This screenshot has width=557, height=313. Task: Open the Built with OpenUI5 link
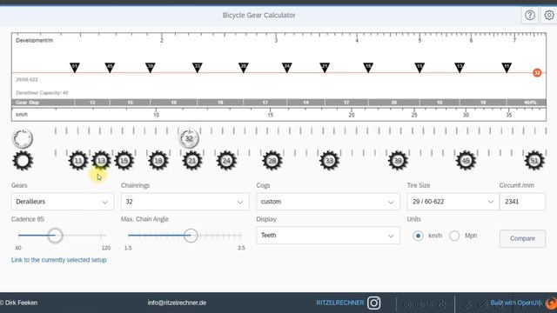516,303
